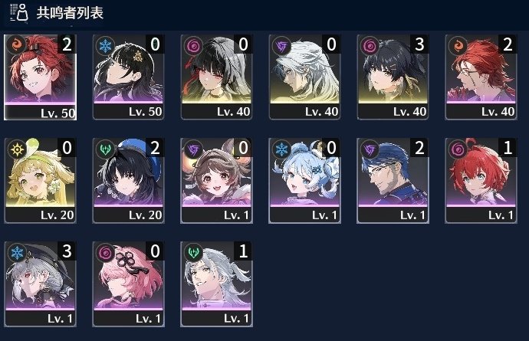The height and width of the screenshot is (341, 529).
Task: Open the blonde Spectro resonator at Lv. 20
Action: (x=40, y=180)
